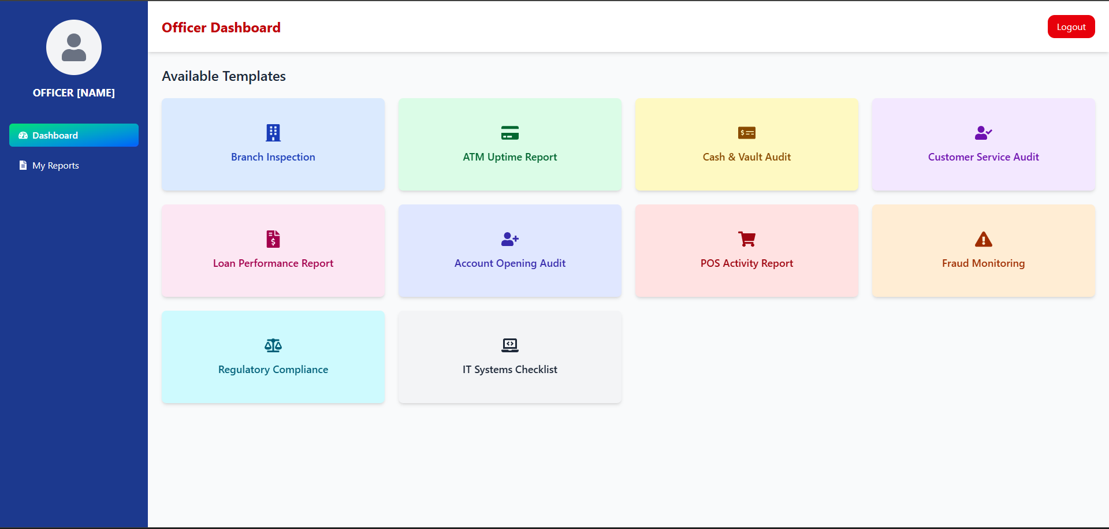The width and height of the screenshot is (1109, 529).
Task: Click the officer profile avatar
Action: tap(74, 47)
